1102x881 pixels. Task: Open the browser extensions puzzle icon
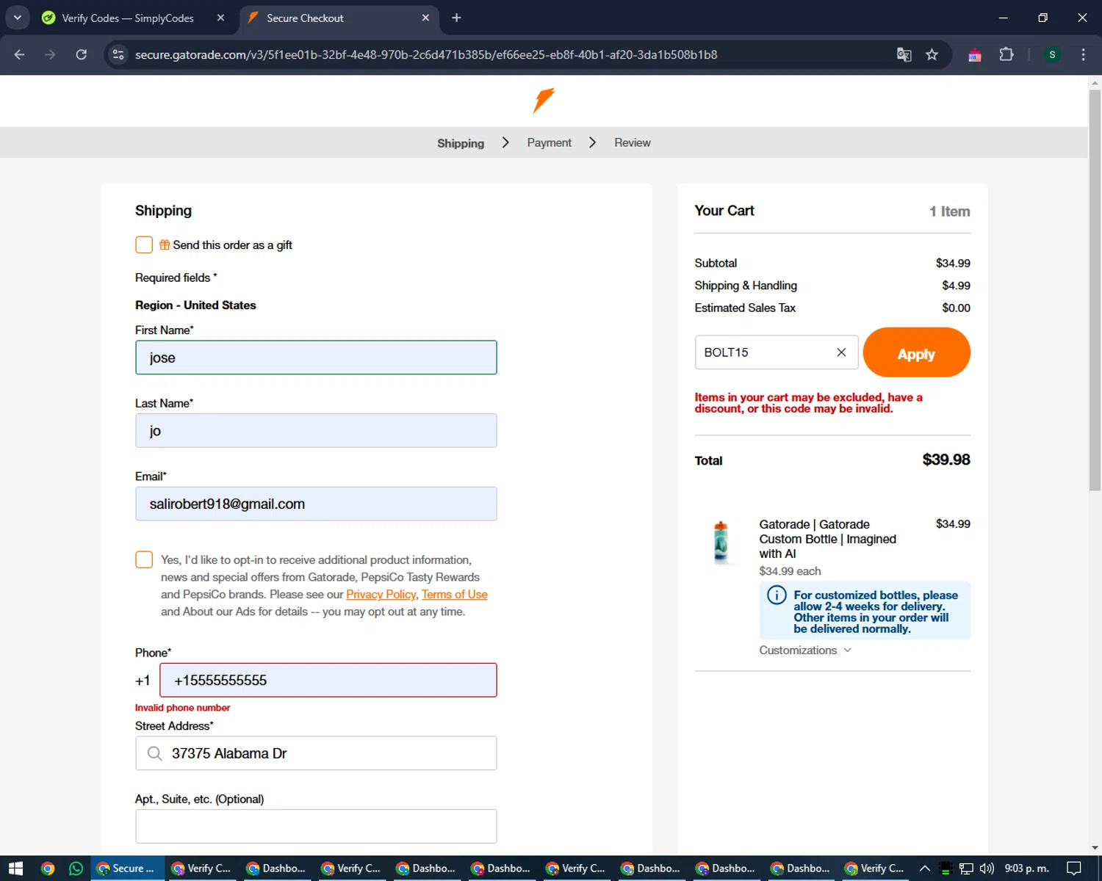[1006, 54]
